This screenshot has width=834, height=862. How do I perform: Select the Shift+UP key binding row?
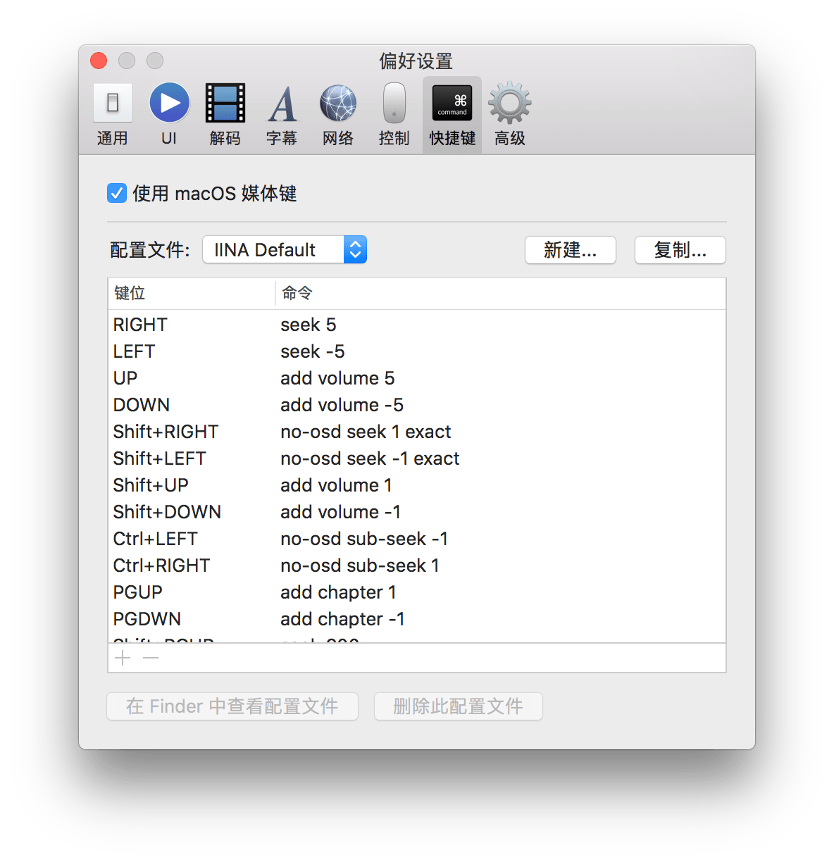point(417,485)
